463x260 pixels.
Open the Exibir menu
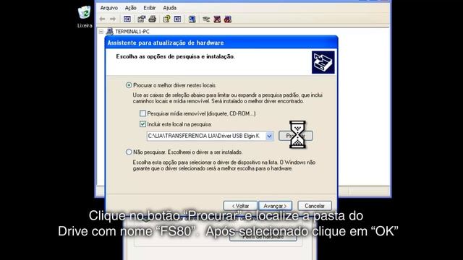(150, 8)
